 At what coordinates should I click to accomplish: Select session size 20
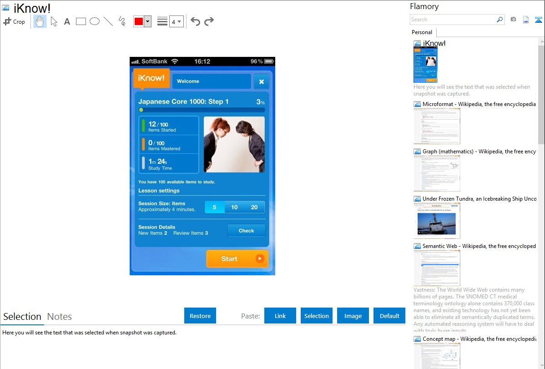click(254, 207)
